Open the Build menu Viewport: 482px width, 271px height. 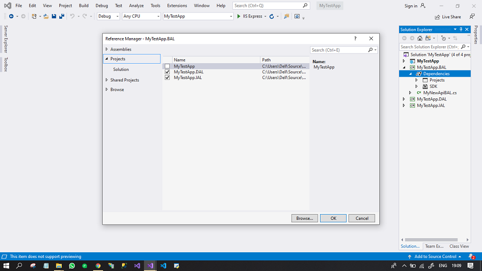click(83, 5)
